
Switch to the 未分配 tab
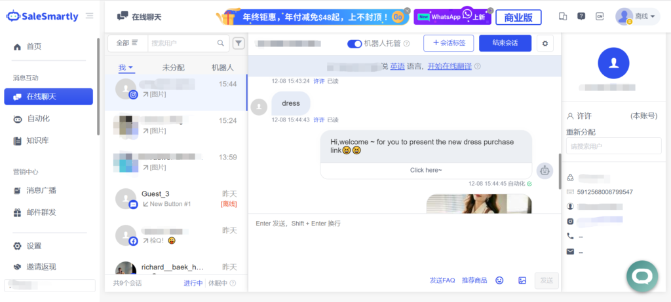[x=173, y=67]
